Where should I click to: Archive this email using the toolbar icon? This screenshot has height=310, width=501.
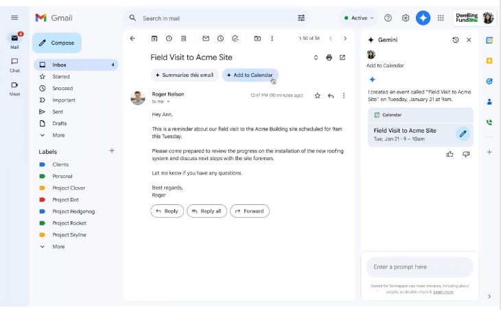(x=154, y=38)
